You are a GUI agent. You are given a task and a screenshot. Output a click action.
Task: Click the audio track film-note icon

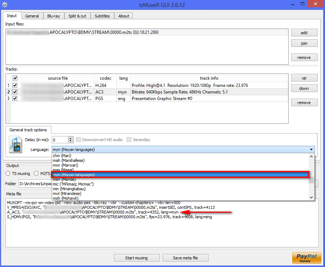(x=16, y=144)
